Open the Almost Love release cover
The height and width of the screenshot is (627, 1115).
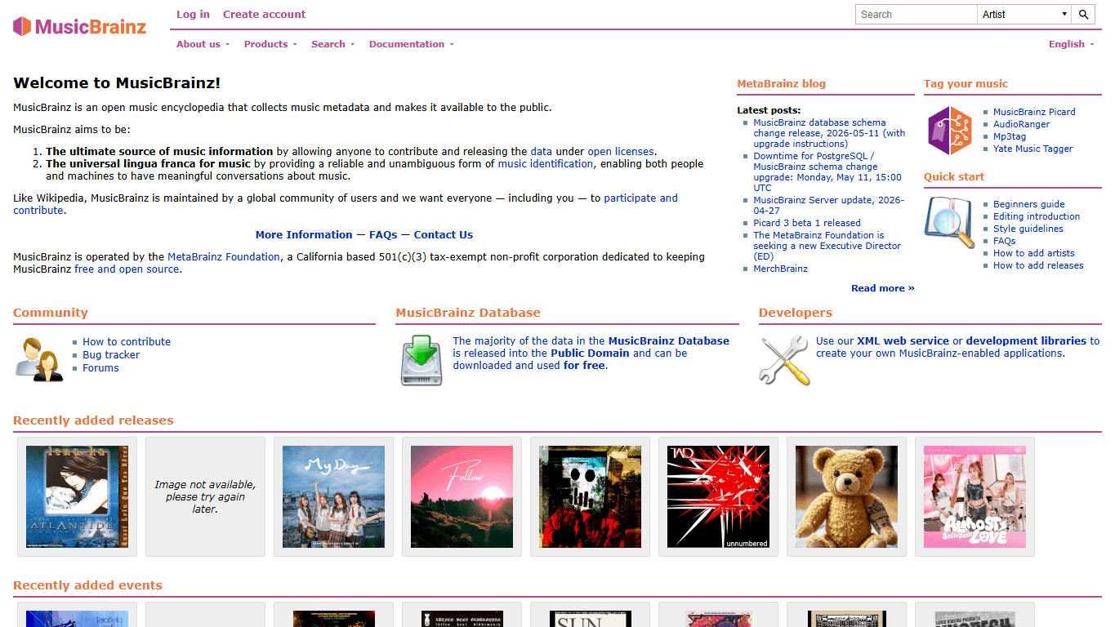pyautogui.click(x=975, y=496)
